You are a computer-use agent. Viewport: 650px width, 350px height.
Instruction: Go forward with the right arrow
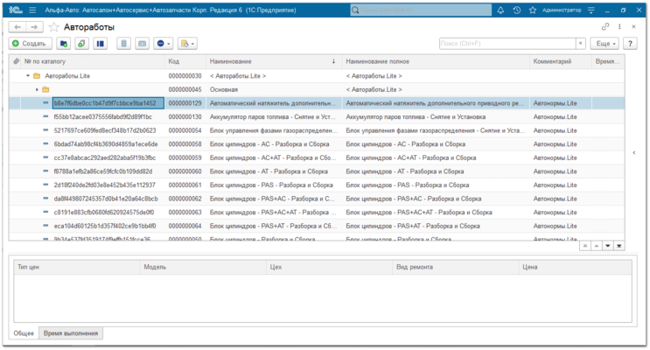click(34, 27)
